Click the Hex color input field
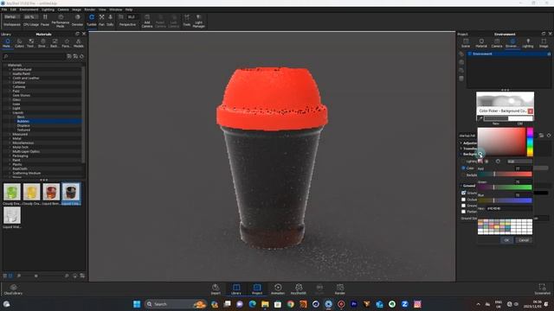This screenshot has width=554, height=311. pyautogui.click(x=509, y=209)
